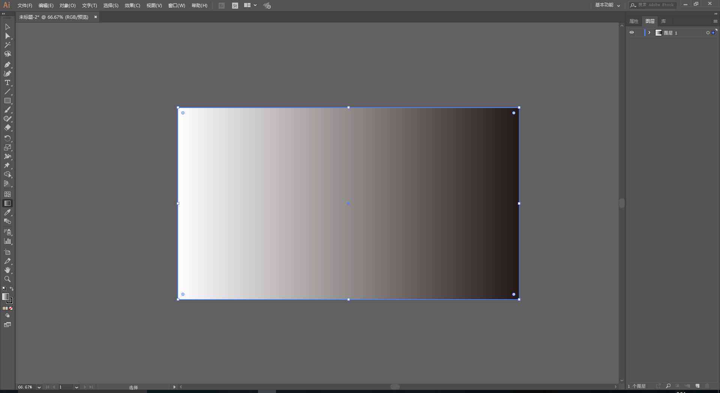Open the 窗口(W) menu
Screen dimensions: 720x393
pyautogui.click(x=177, y=6)
